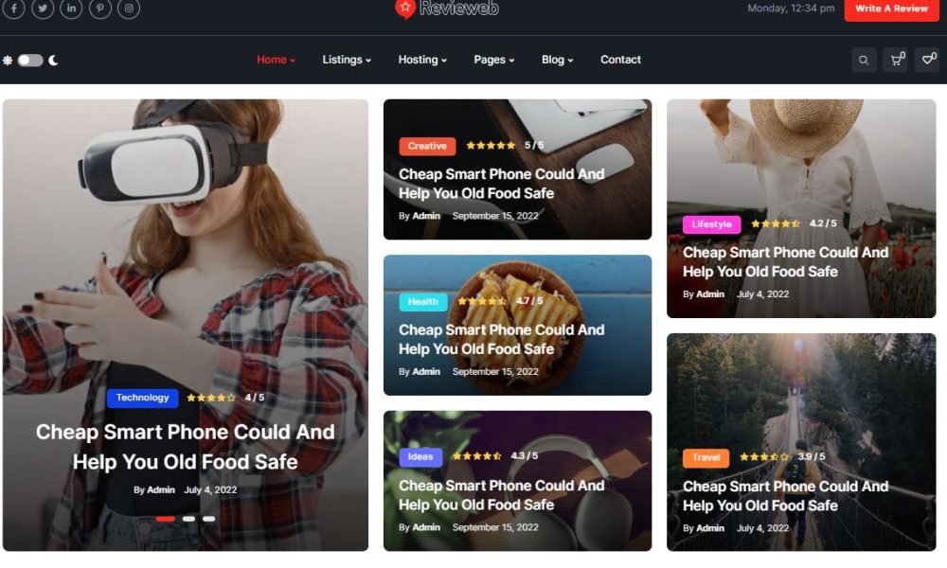Click the Write A Review button
The height and width of the screenshot is (568, 947).
[x=891, y=9]
